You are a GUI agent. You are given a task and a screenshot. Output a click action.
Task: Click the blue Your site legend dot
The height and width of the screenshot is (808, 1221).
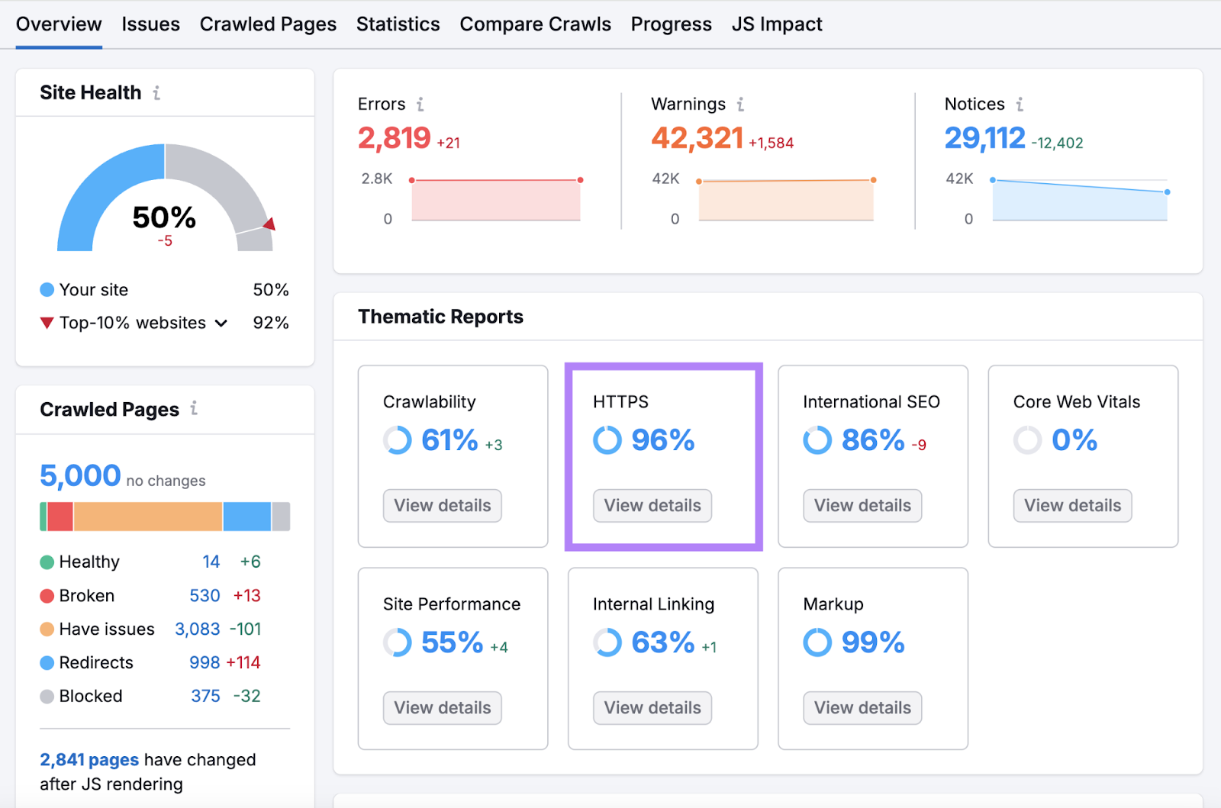coord(47,290)
